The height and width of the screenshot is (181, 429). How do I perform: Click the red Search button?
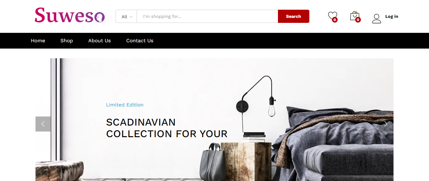pyautogui.click(x=294, y=16)
